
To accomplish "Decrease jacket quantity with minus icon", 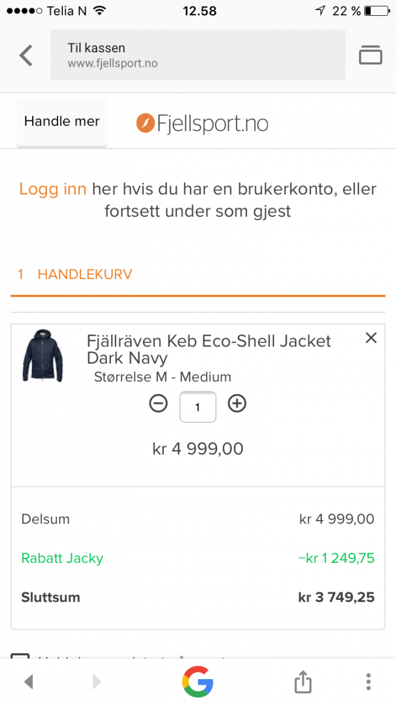I will coord(158,404).
